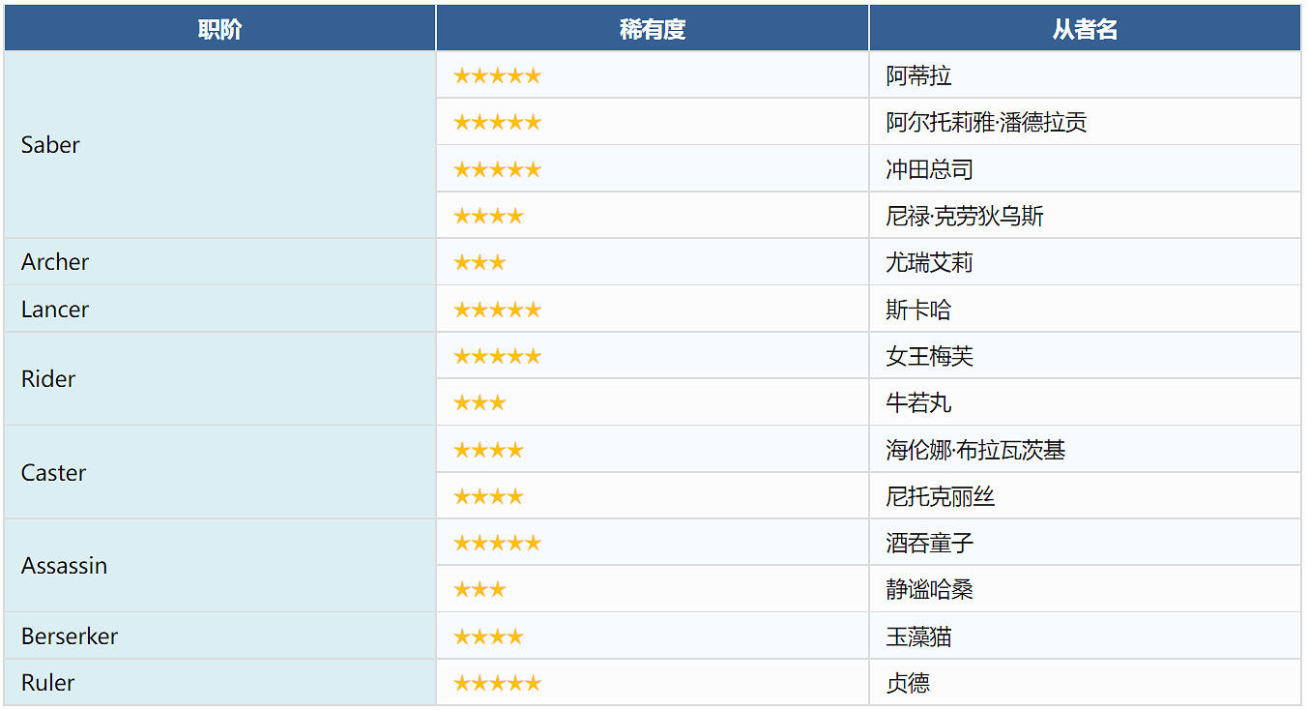Select the Berserker class cell
Screen dimensions: 1308x710
70,636
